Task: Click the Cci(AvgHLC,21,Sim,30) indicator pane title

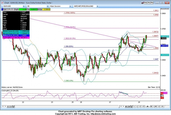Action: click(10, 91)
